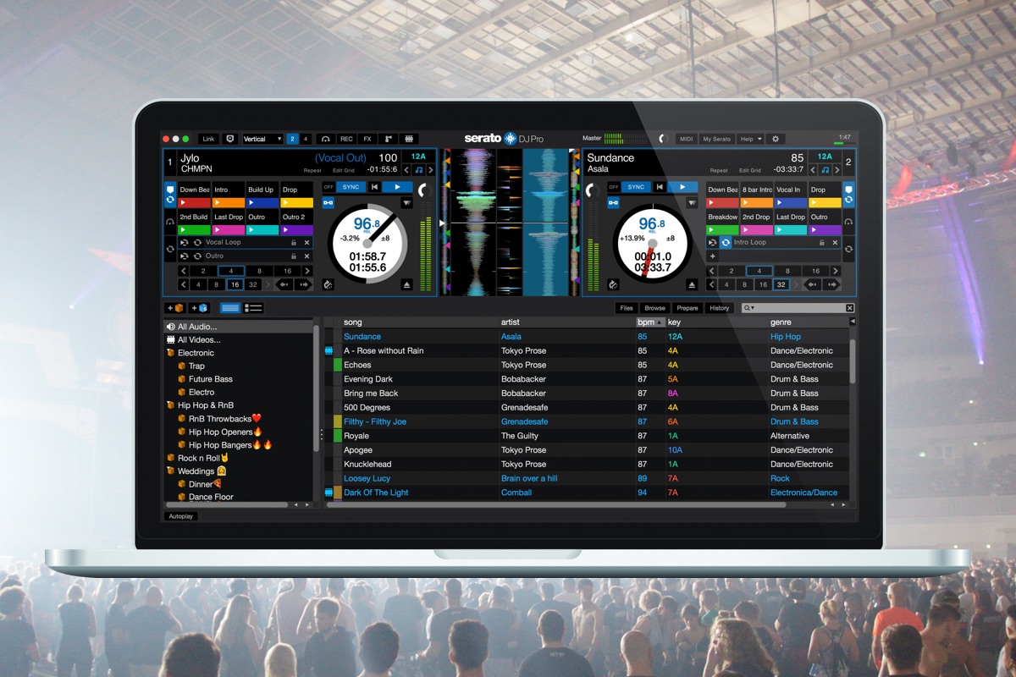This screenshot has height=677, width=1016.
Task: Eject the track from deck 1
Action: pos(407,285)
